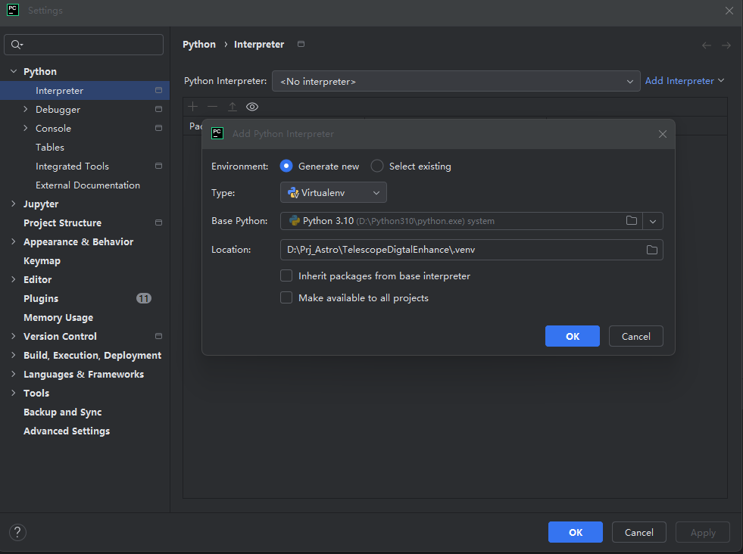
Task: Expand the Console tree node
Action: (x=26, y=128)
